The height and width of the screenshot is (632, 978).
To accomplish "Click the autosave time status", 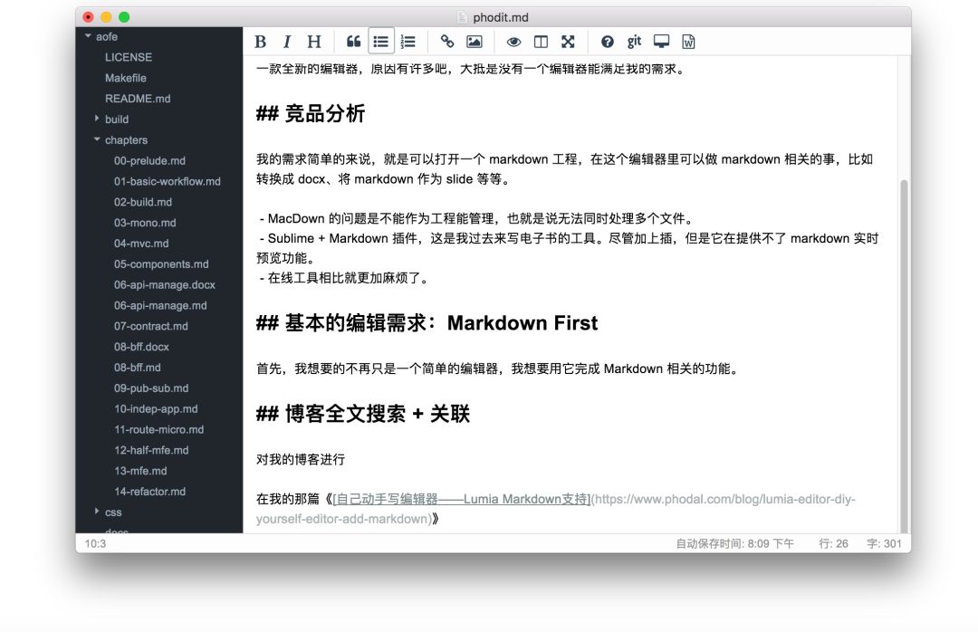I will 734,543.
